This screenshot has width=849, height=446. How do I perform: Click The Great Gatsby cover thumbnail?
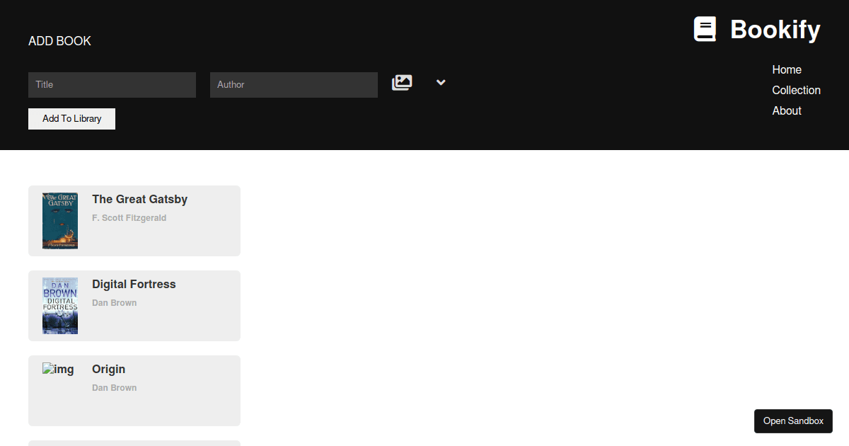point(60,220)
